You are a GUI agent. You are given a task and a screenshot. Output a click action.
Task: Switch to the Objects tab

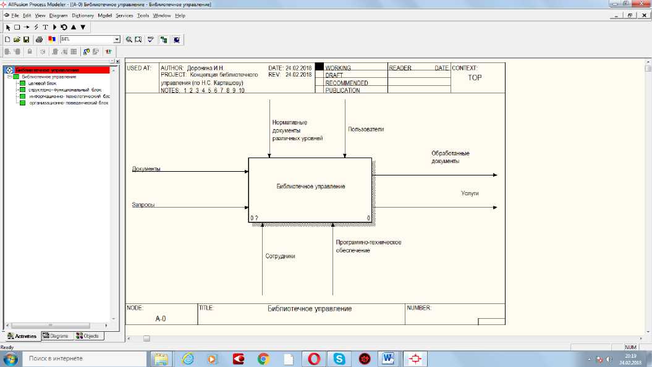[88, 336]
